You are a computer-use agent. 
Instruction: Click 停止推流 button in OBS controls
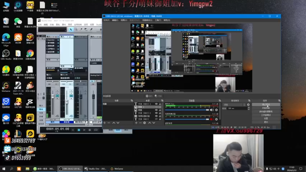click(266, 104)
